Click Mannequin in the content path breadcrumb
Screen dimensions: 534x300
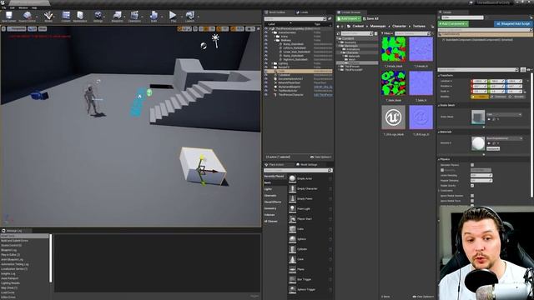[x=378, y=26]
